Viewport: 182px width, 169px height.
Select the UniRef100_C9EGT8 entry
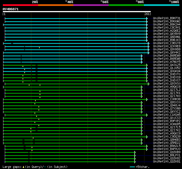[x=167, y=43]
